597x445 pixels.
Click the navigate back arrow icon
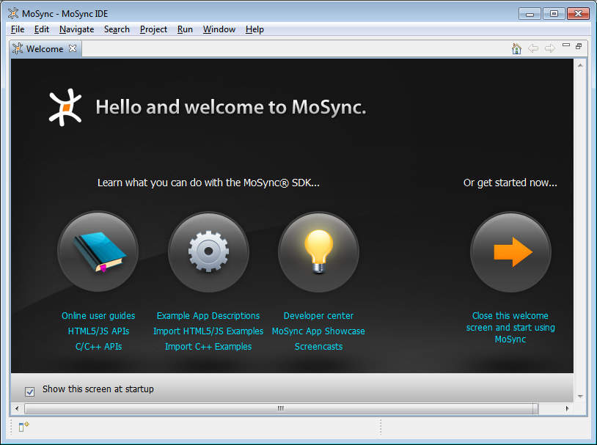[x=533, y=48]
